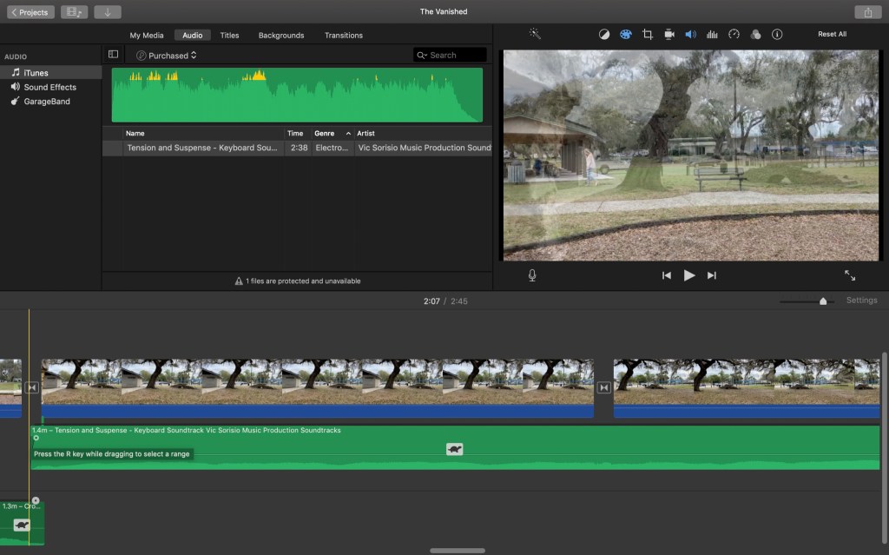Open the timeline Settings popover
889x555 pixels.
861,301
